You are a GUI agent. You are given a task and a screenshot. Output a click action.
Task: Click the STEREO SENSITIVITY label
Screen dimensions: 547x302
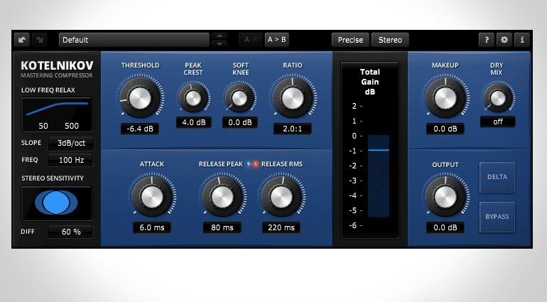tap(53, 178)
